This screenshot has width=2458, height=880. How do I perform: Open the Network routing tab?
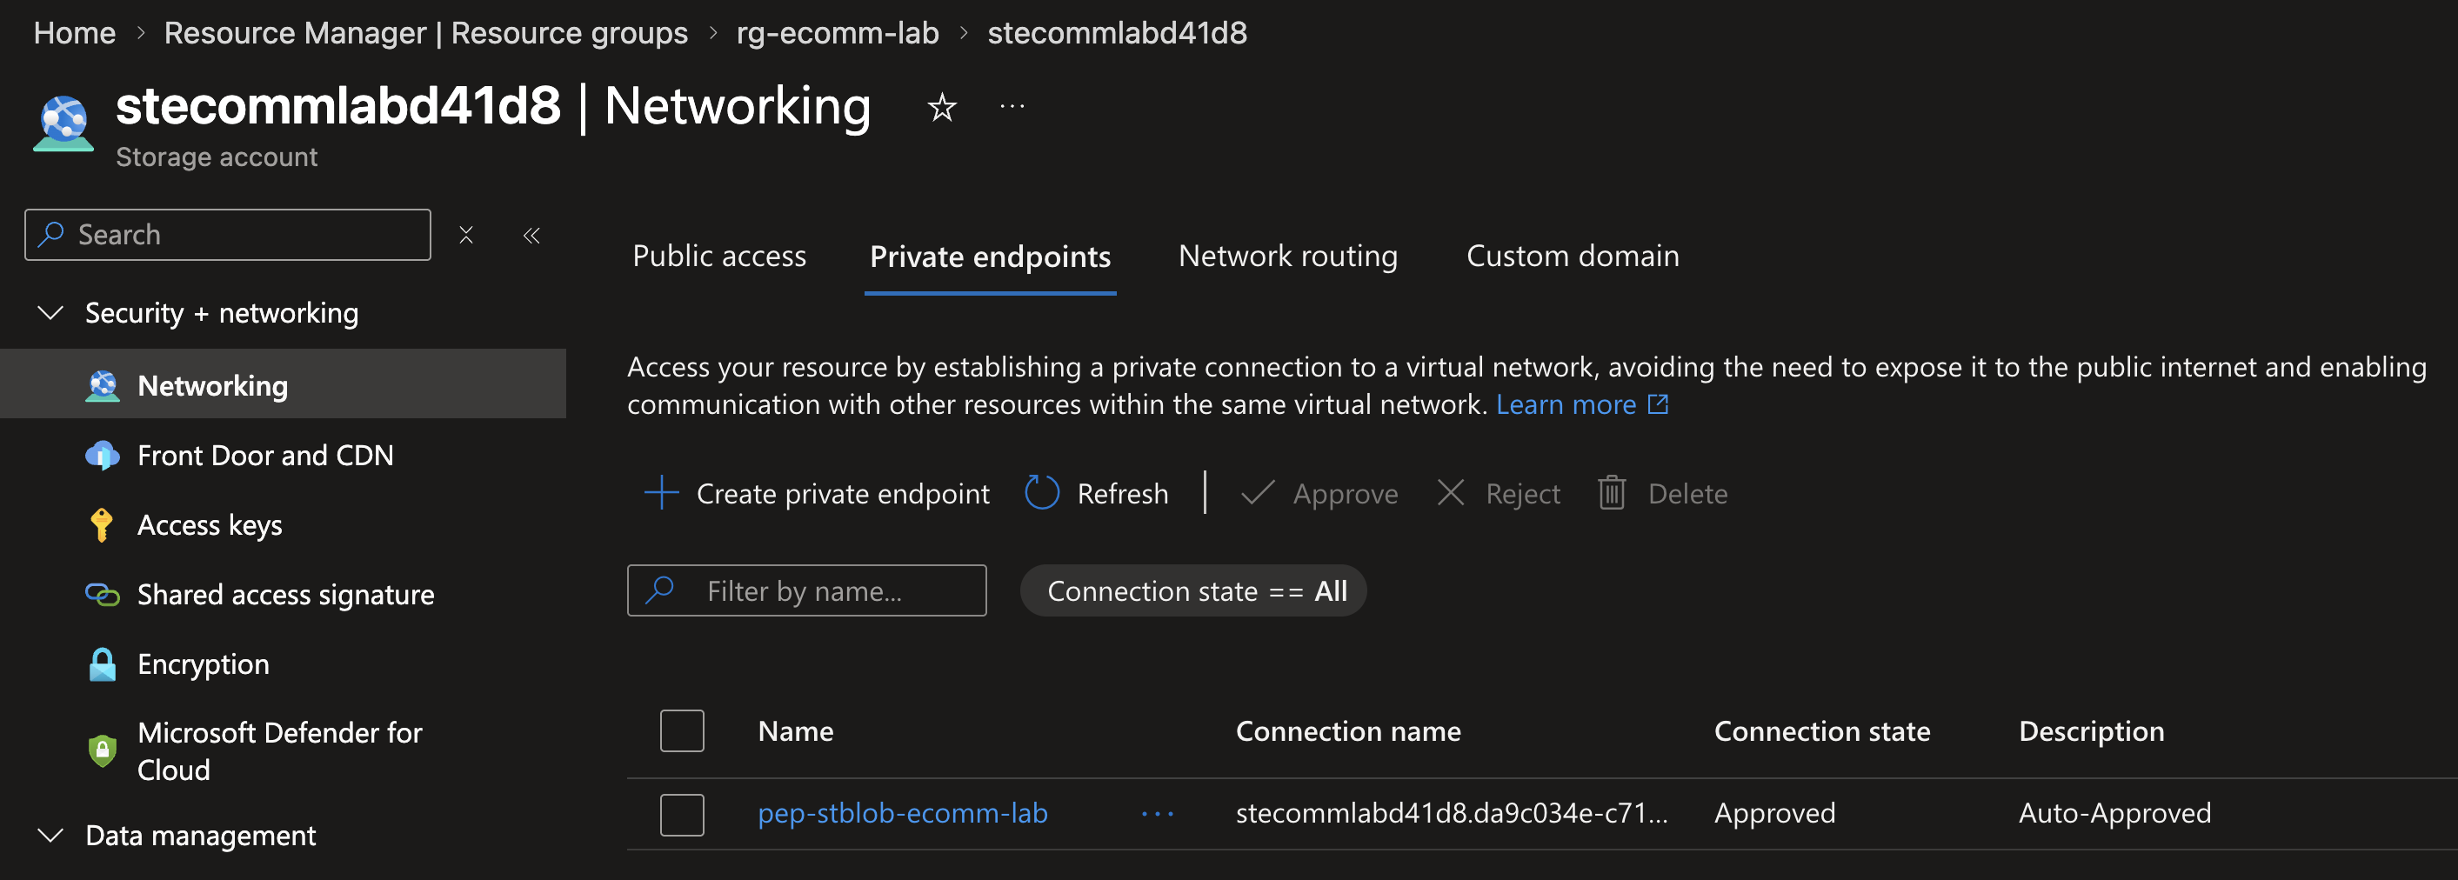(x=1287, y=256)
